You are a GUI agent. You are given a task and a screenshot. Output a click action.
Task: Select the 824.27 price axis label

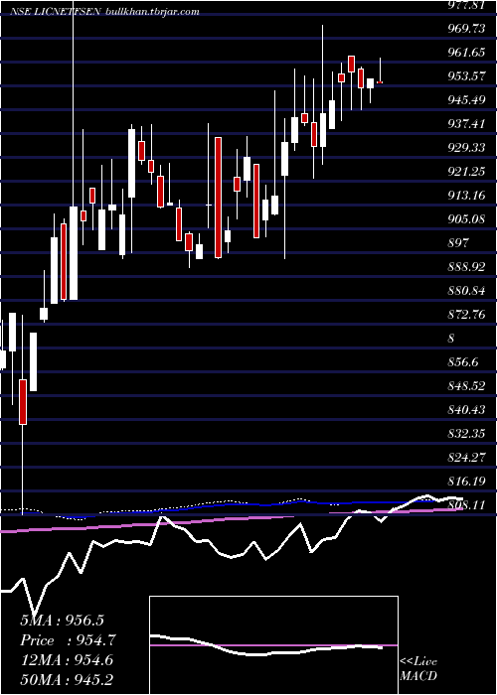click(x=468, y=458)
